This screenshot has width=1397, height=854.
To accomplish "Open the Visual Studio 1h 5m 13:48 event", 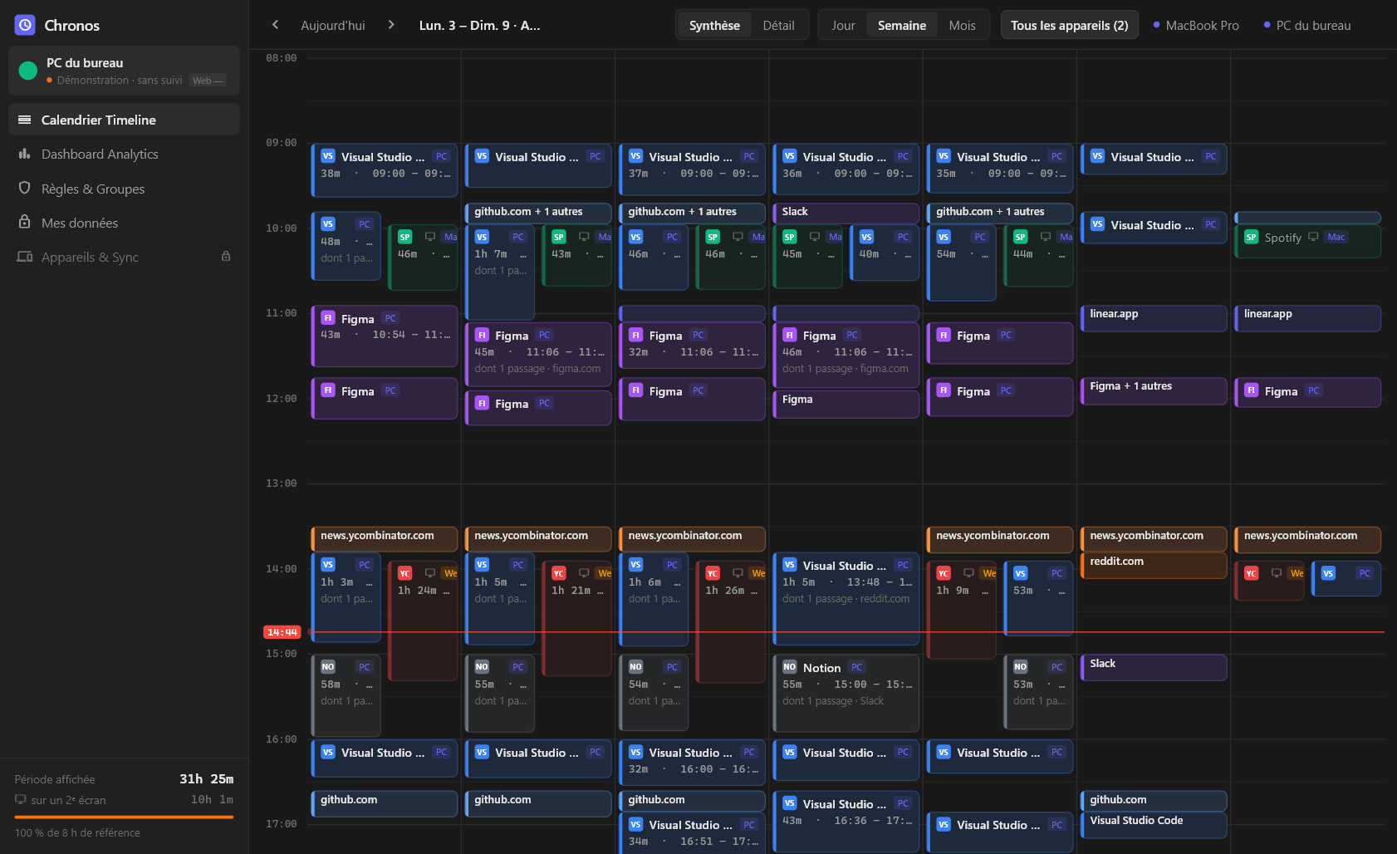I will [x=846, y=598].
